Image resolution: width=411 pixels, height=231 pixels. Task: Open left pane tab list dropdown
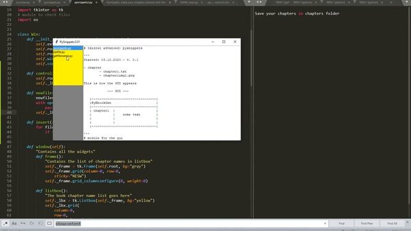(249, 2)
